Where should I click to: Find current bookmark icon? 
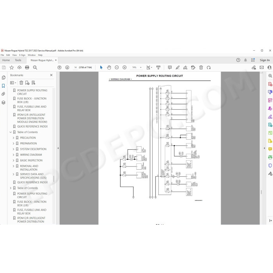(34, 83)
